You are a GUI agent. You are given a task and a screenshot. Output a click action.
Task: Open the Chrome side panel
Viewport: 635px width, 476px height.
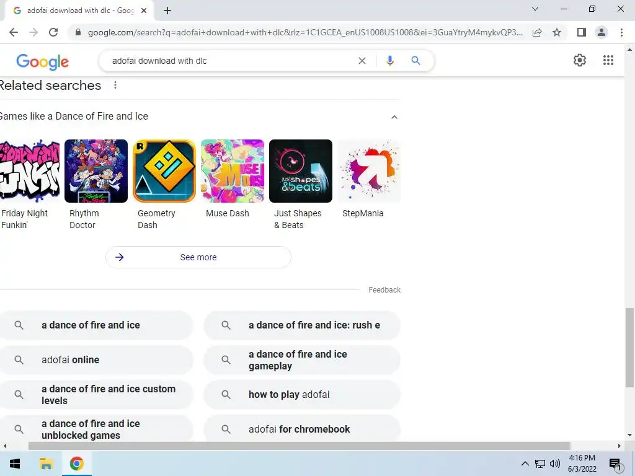coord(581,32)
